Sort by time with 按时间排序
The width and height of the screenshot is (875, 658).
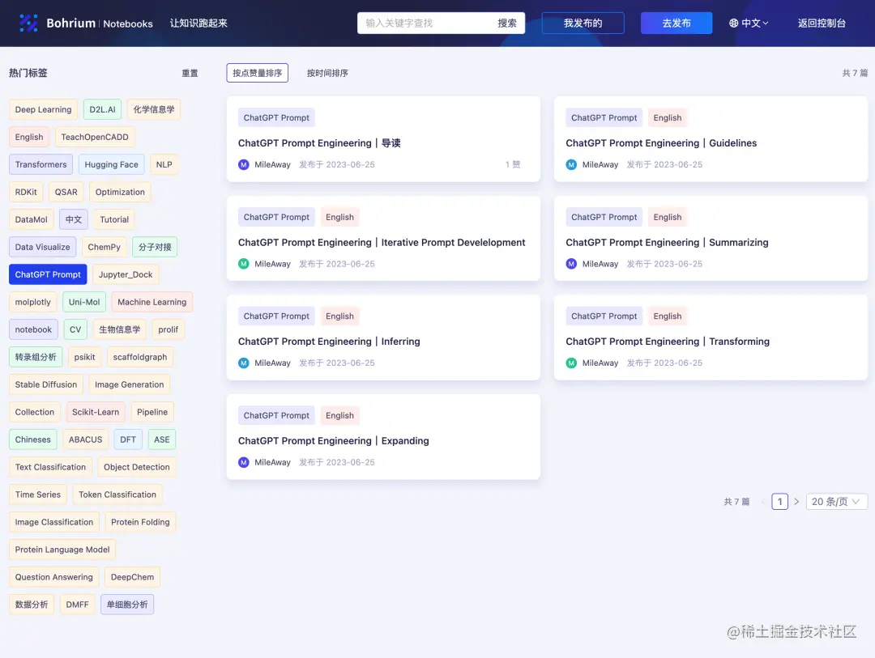[x=327, y=73]
